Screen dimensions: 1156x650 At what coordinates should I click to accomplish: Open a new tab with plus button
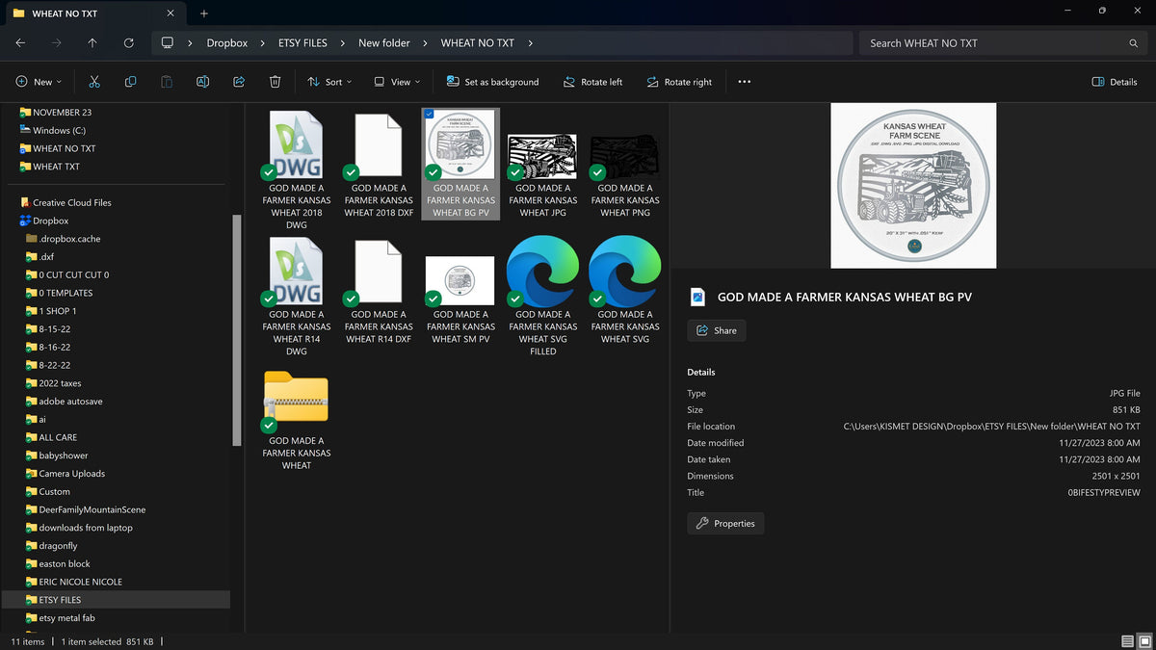[204, 13]
